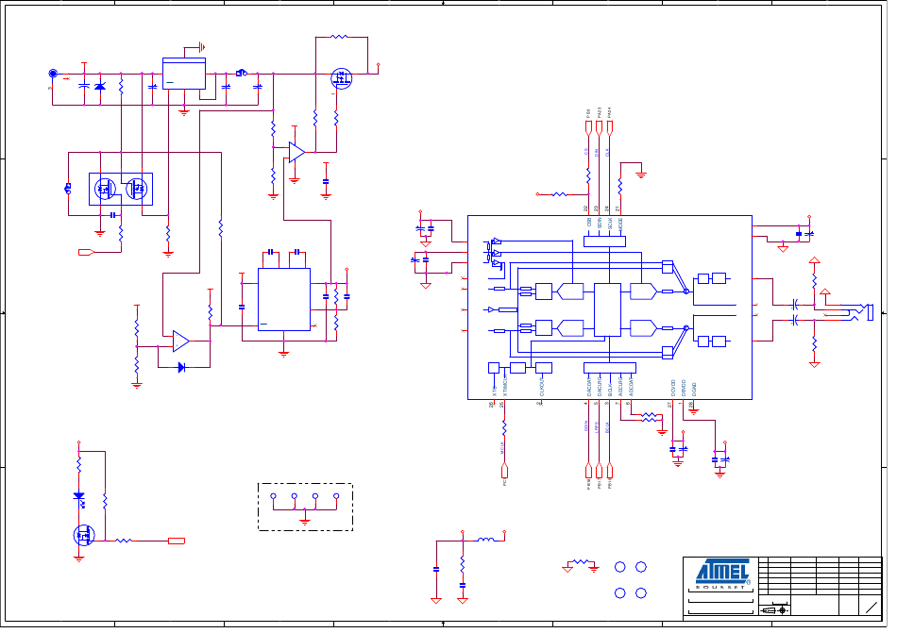Click the SCLK pin label inside the codec
The height and width of the screenshot is (633, 897).
[610, 223]
